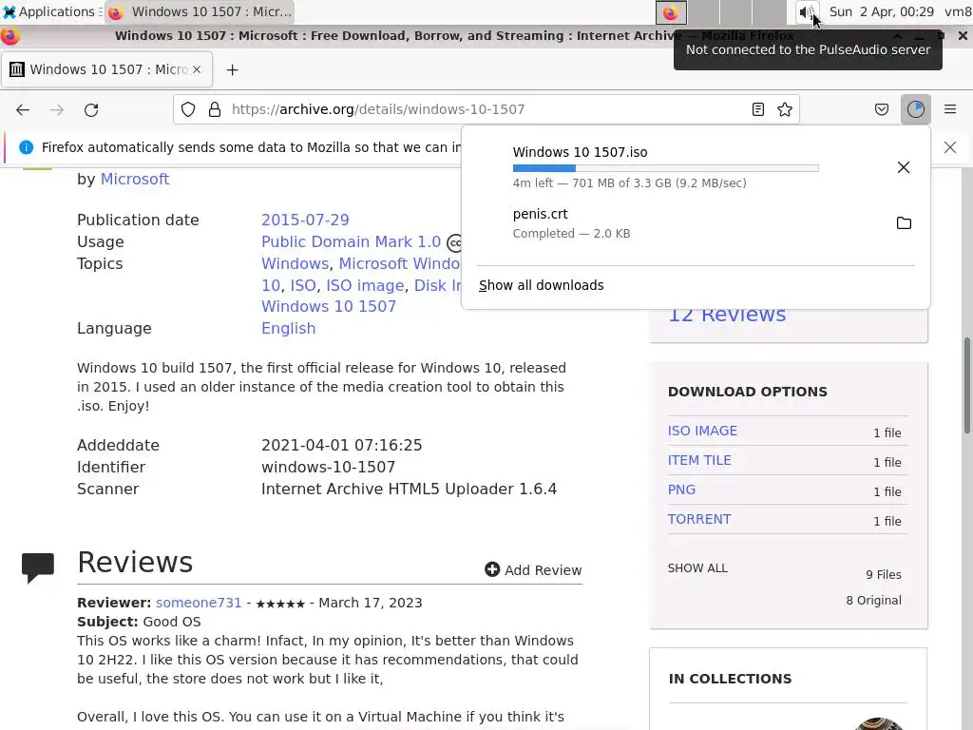
Task: Download the ITEM TILE option
Action: pyautogui.click(x=698, y=460)
